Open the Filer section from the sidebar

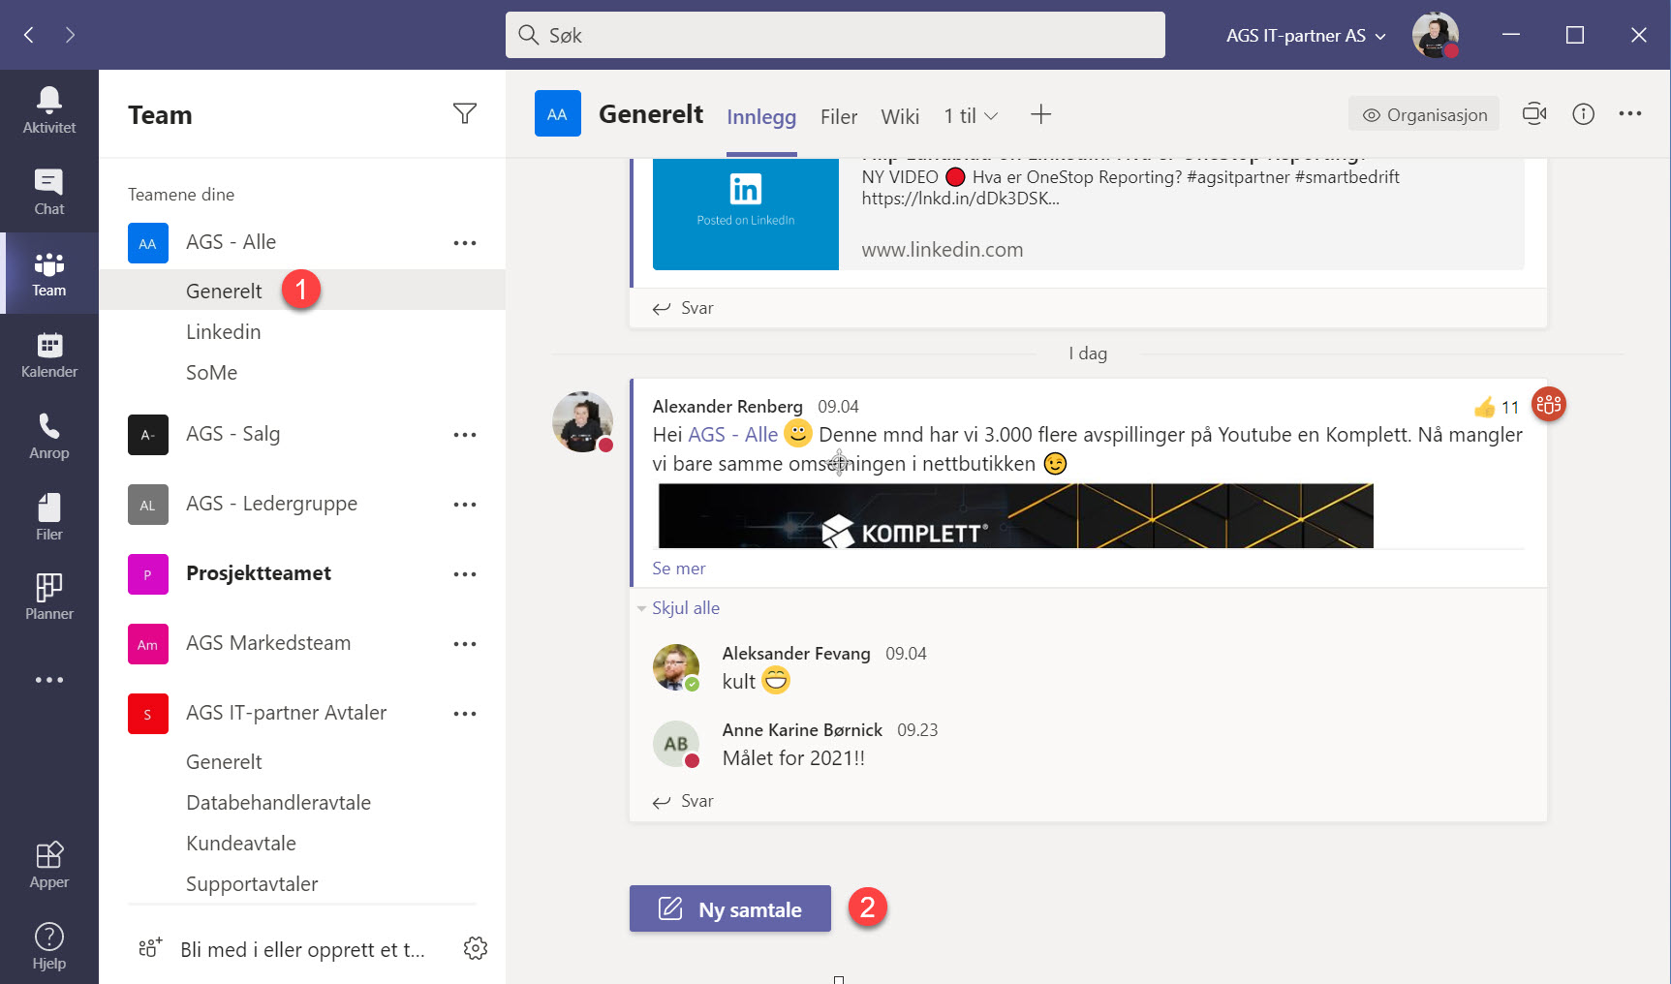48,513
